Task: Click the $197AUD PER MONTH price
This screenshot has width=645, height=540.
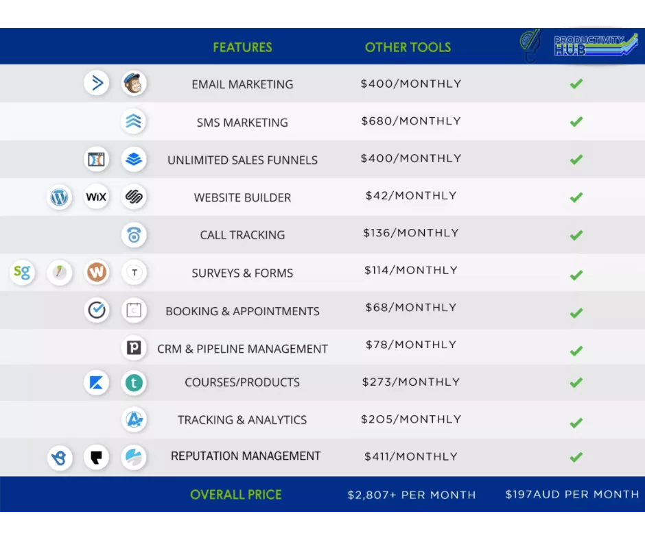Action: (572, 494)
